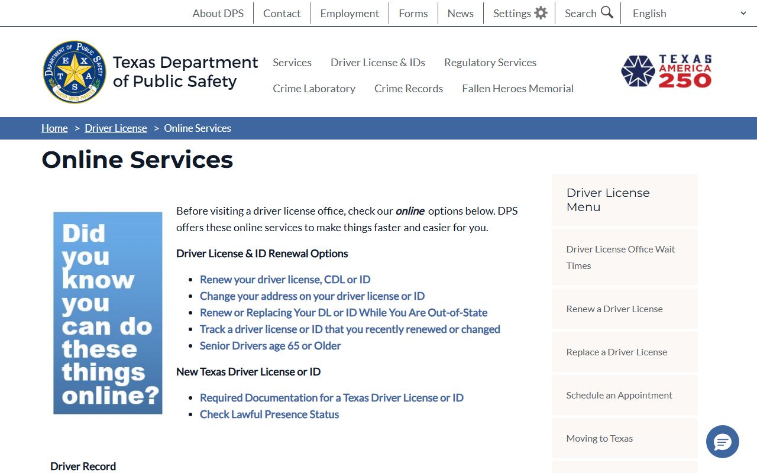This screenshot has width=757, height=473.
Task: Click the Home breadcrumb link
Action: 54,128
